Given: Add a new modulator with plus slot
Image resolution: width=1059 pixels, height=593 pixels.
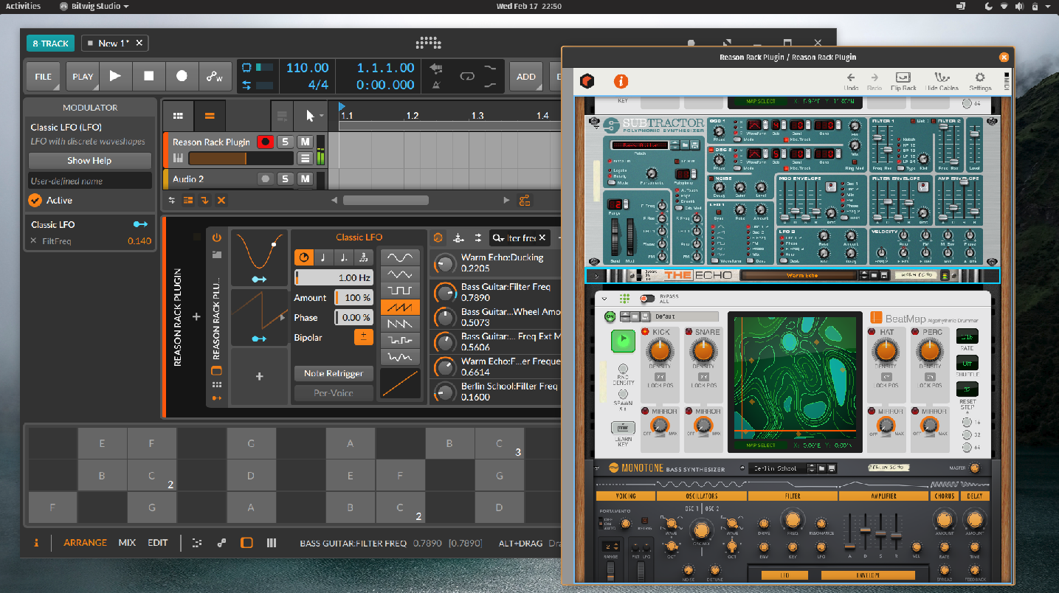Looking at the screenshot, I should click(259, 376).
